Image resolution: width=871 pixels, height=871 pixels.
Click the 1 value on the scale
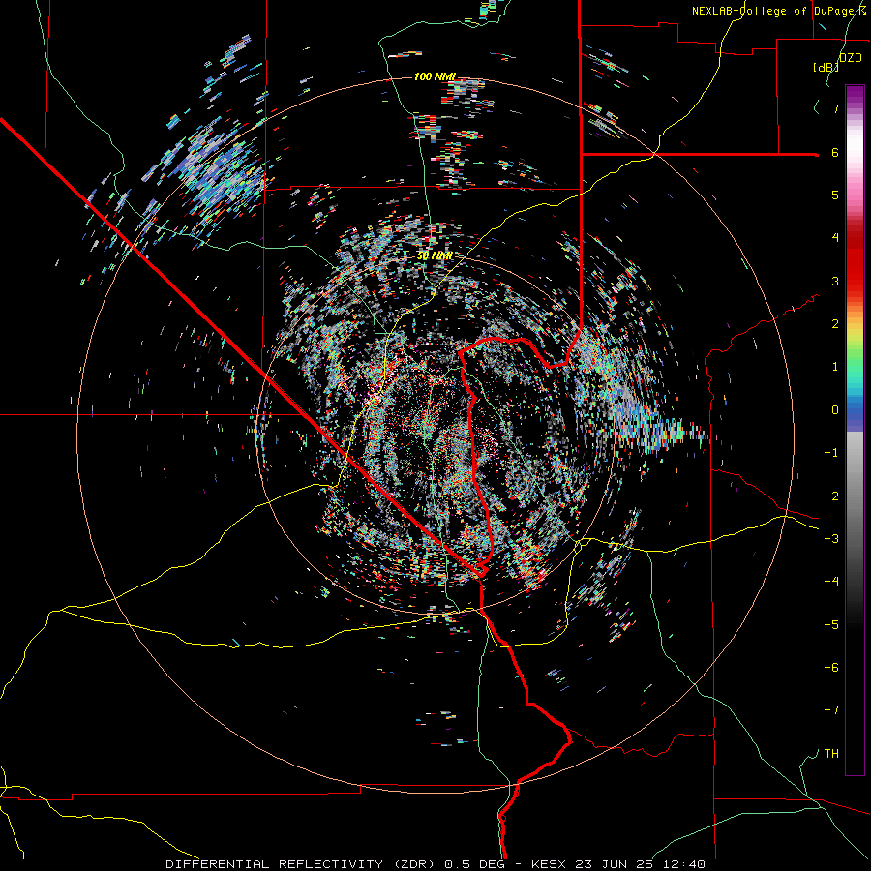[835, 367]
